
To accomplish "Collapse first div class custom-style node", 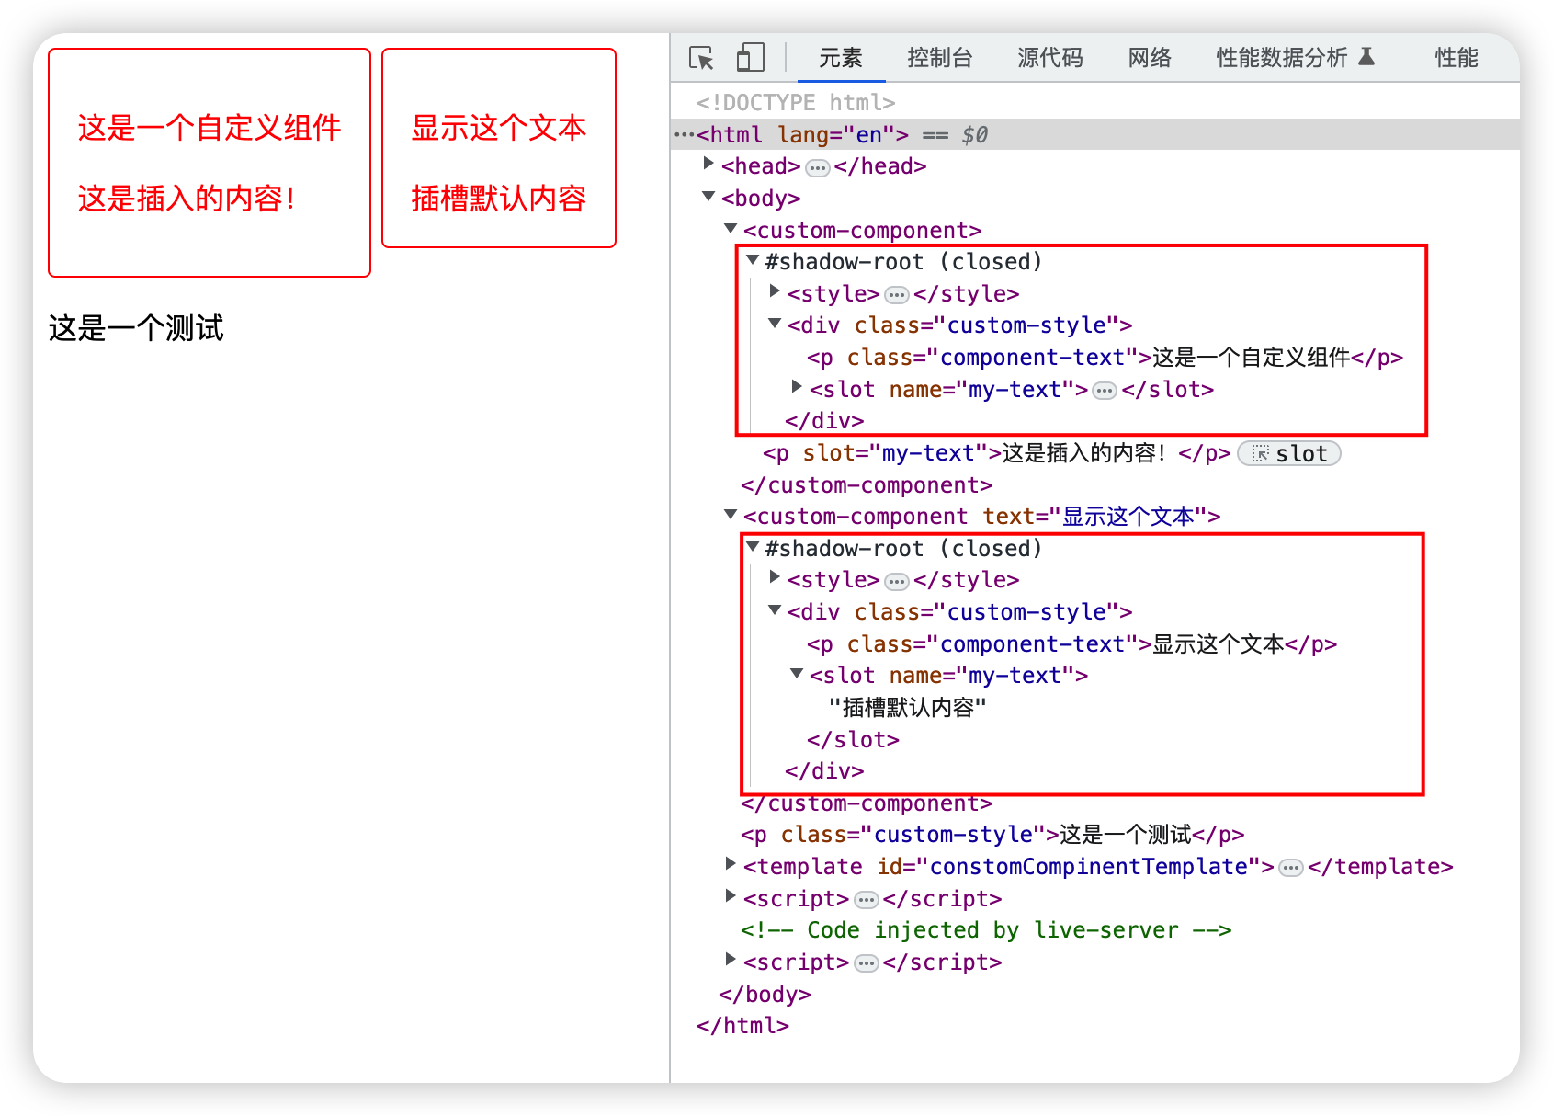I will pyautogui.click(x=775, y=324).
